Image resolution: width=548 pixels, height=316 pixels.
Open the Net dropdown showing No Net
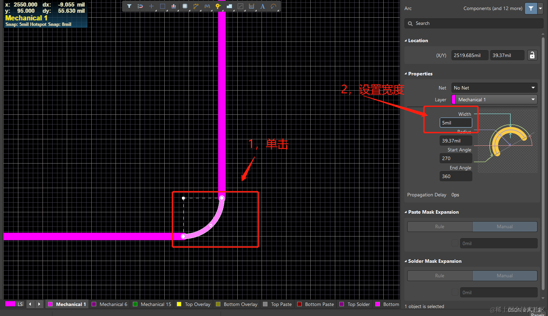(494, 88)
